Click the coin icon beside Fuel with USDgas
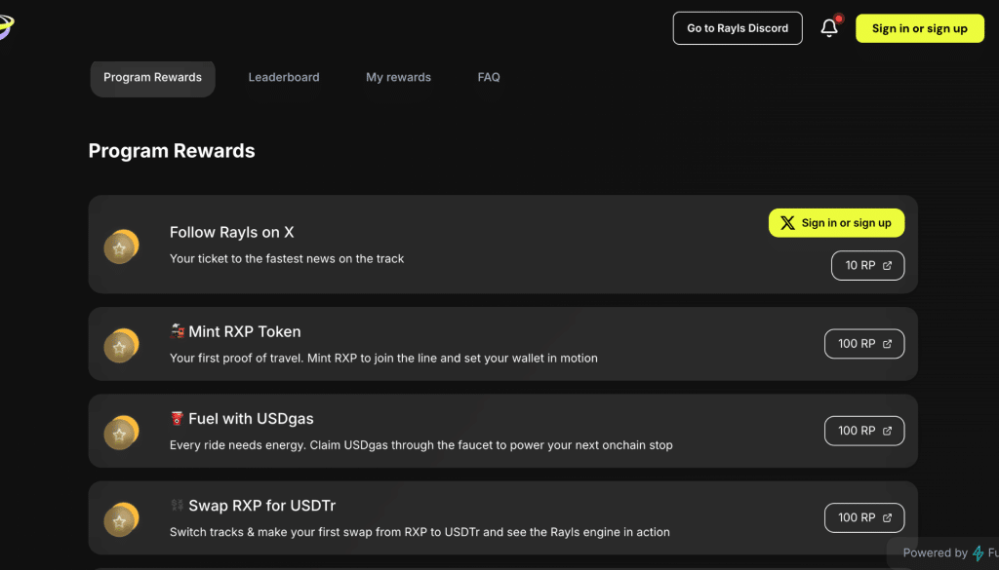The image size is (999, 570). [x=121, y=431]
